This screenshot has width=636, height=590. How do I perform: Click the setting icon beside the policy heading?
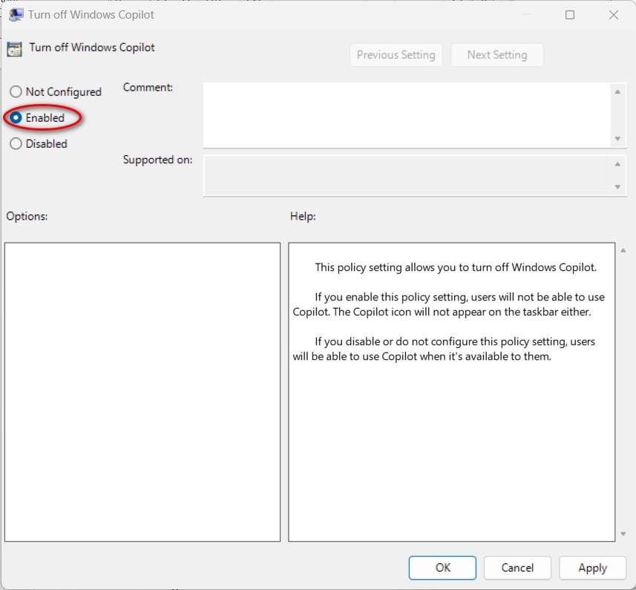click(x=15, y=49)
